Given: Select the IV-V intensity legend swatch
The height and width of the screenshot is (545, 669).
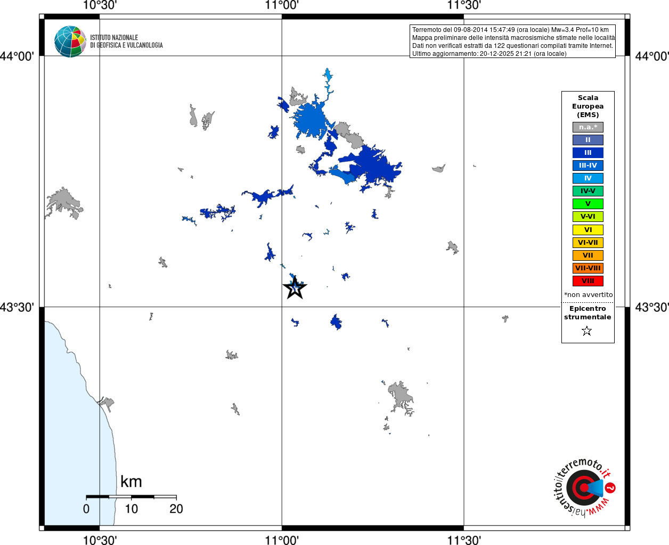Looking at the screenshot, I should click(x=588, y=191).
